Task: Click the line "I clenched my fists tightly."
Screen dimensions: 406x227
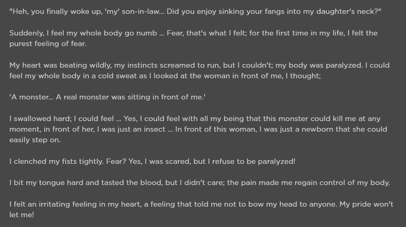Action: point(152,161)
